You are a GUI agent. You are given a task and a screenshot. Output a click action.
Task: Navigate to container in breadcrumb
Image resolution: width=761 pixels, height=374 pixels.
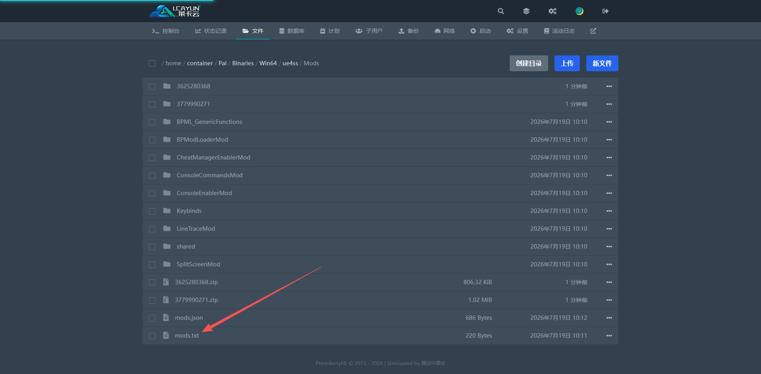[200, 63]
